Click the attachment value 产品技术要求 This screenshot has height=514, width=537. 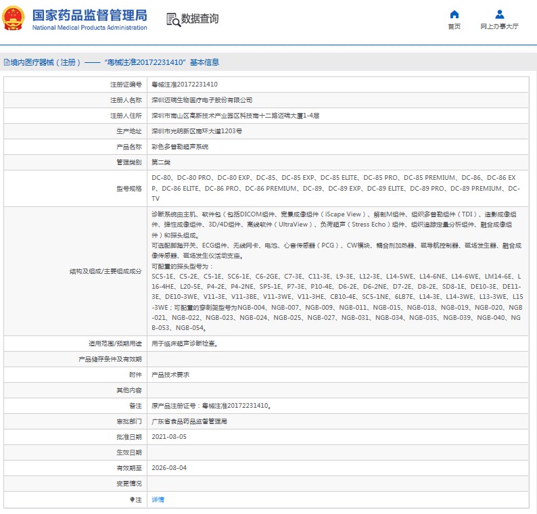[x=170, y=375]
